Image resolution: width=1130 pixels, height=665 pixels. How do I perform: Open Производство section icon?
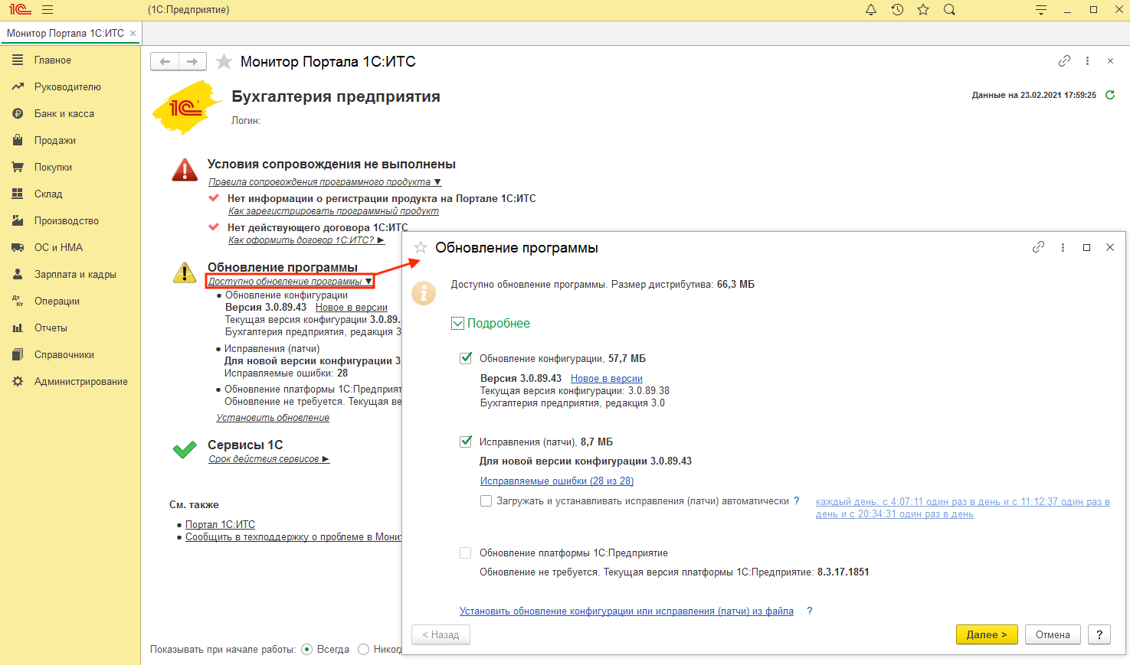(18, 220)
